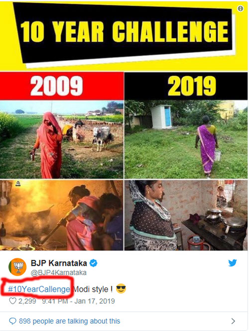249x331 pixels.
Task: Open the Twitter bird logo
Action: pos(232,263)
